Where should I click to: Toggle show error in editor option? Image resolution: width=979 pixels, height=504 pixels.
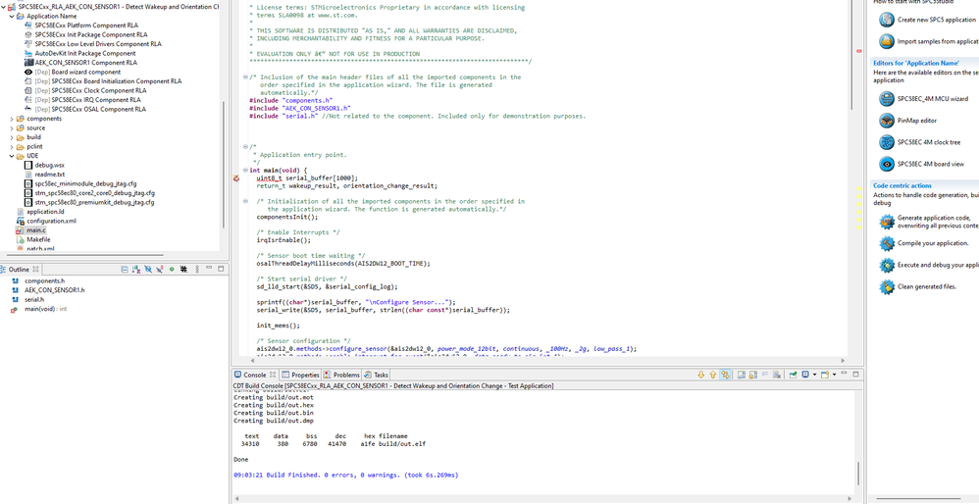click(x=725, y=375)
